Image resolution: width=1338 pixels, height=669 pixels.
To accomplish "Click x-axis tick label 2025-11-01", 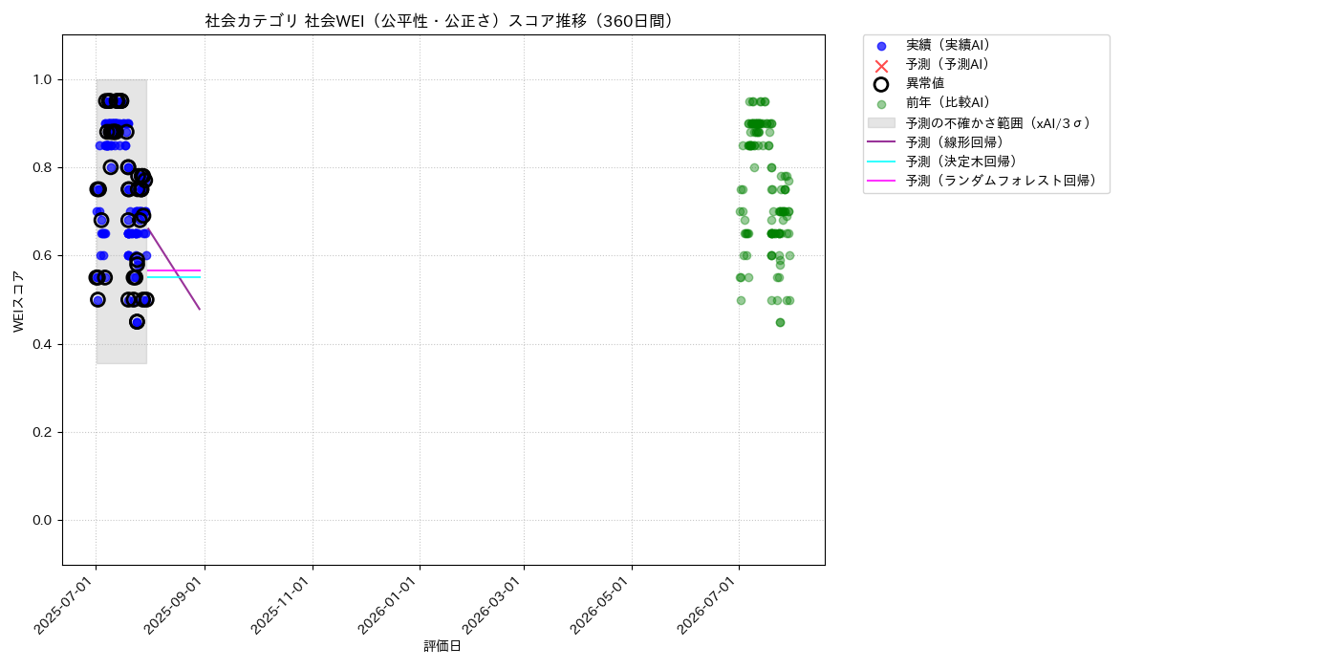I will coord(284,605).
